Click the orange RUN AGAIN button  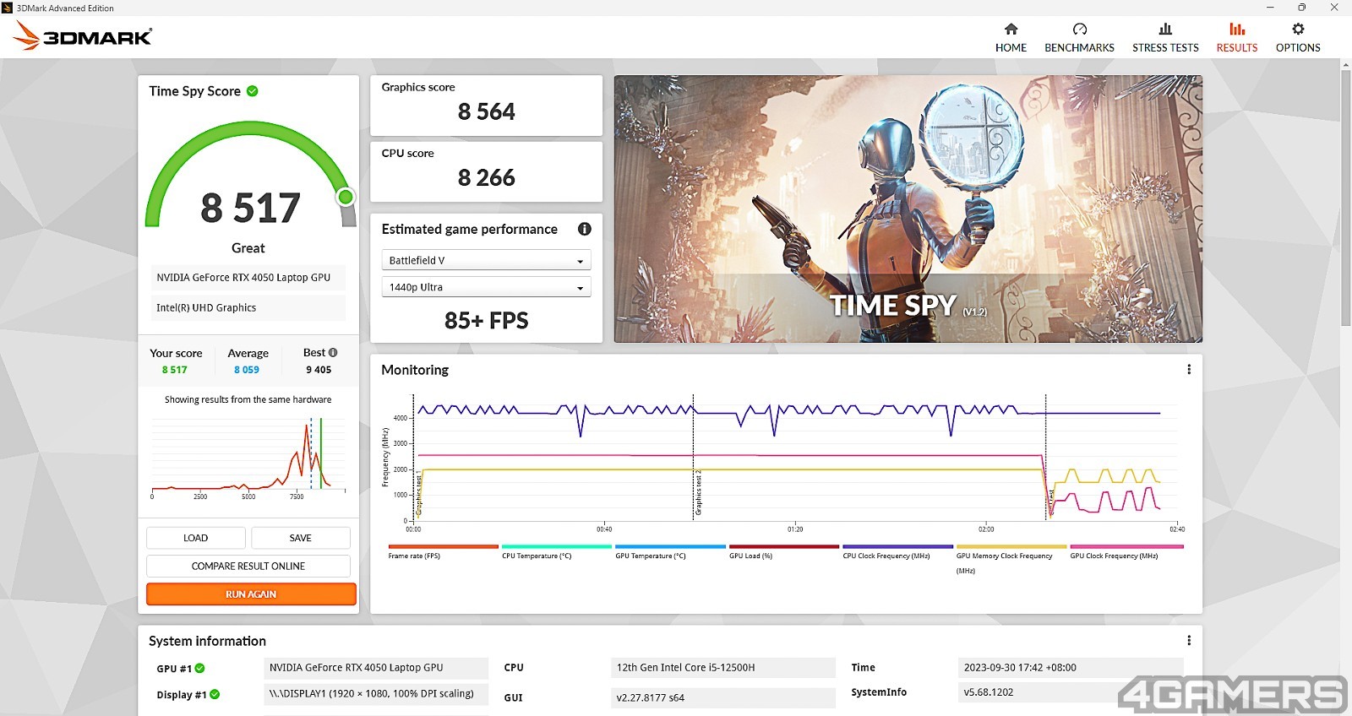point(251,594)
